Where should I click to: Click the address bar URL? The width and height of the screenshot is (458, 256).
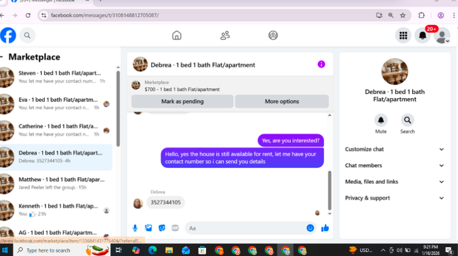coord(105,15)
